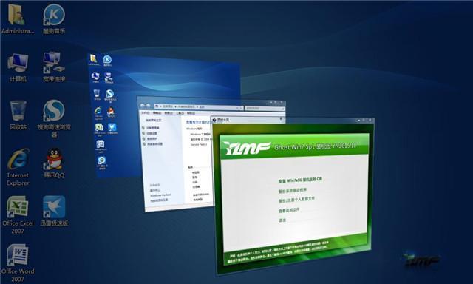This screenshot has height=284, width=473.
Task: Open the 工具 menu in System window
Action: [x=180, y=113]
